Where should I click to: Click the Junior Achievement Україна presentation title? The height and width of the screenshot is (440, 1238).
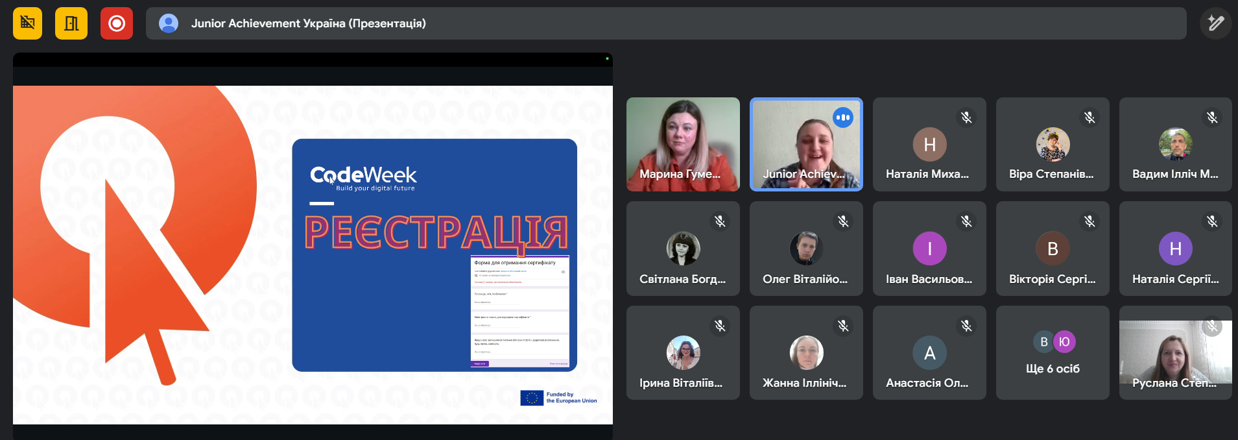309,23
